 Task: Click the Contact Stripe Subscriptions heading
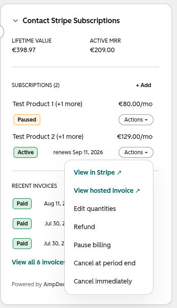(71, 20)
